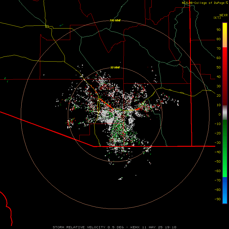
Task: Click the yellow top segment of color bar
Action: click(225, 35)
